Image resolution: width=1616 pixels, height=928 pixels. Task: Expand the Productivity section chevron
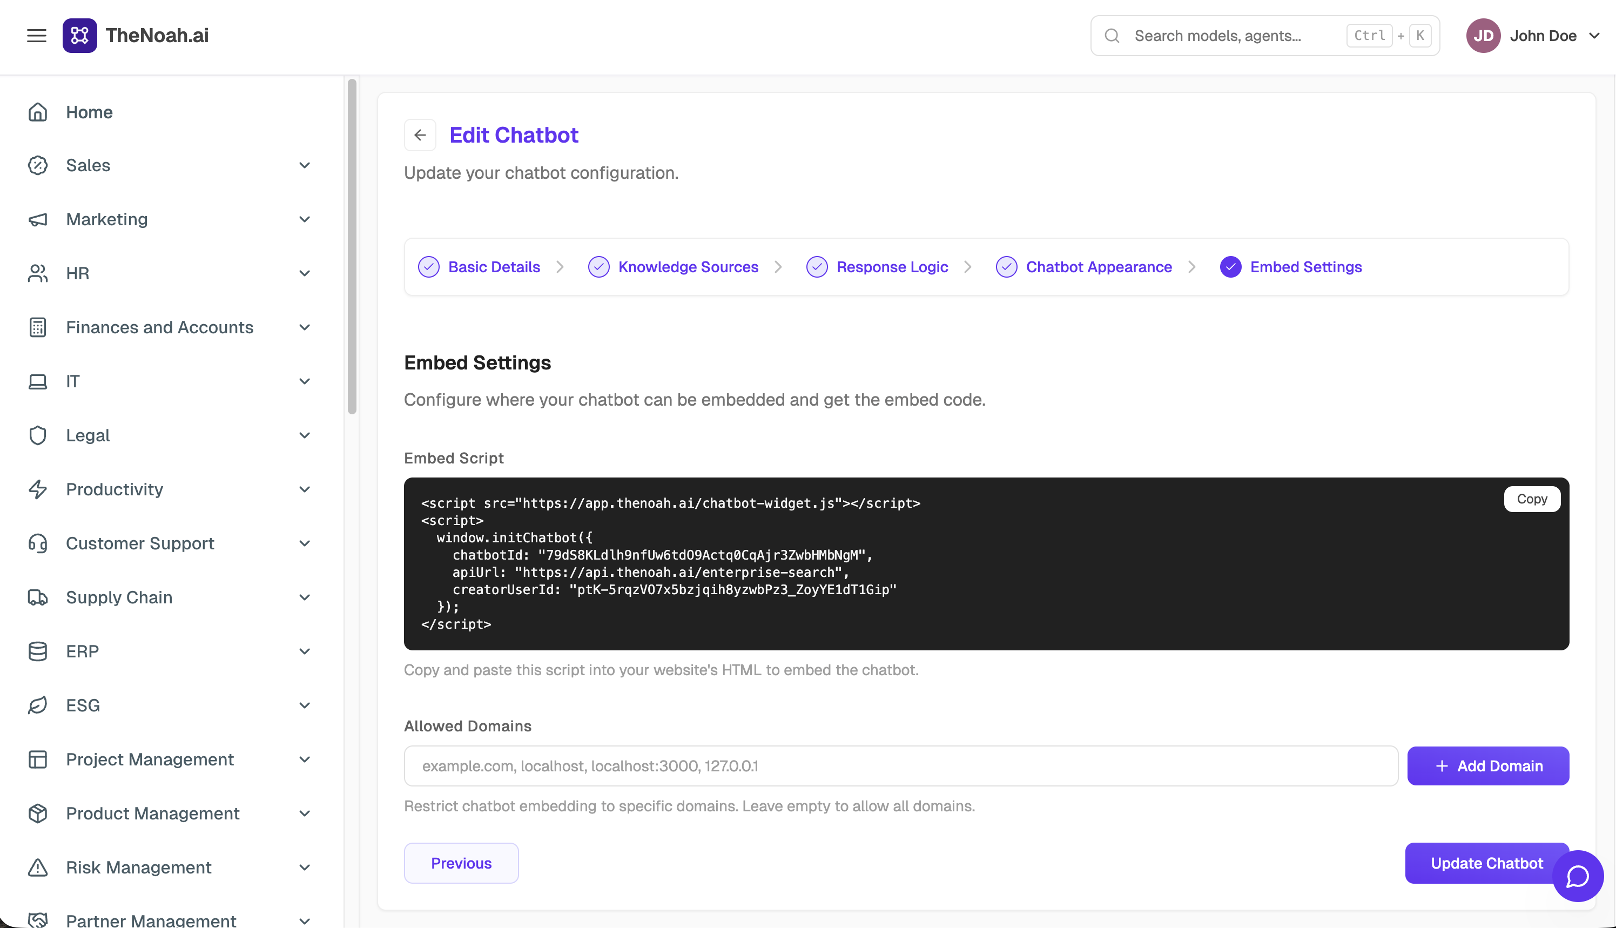pos(305,489)
